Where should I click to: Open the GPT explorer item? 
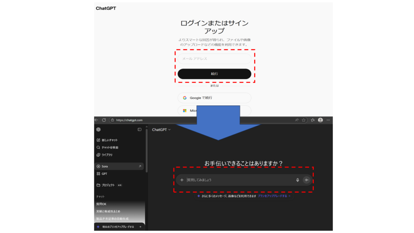[x=104, y=174]
